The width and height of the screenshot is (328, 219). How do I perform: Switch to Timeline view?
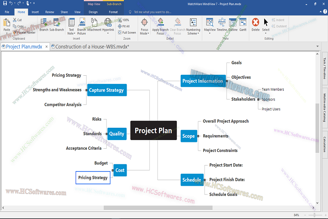[222, 25]
